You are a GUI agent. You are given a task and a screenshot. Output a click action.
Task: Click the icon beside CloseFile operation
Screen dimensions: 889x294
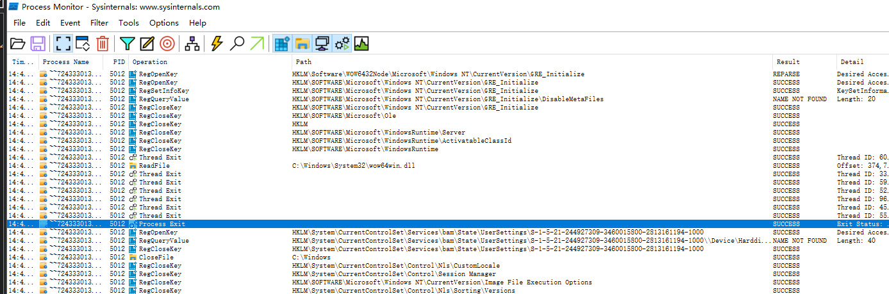click(x=133, y=257)
